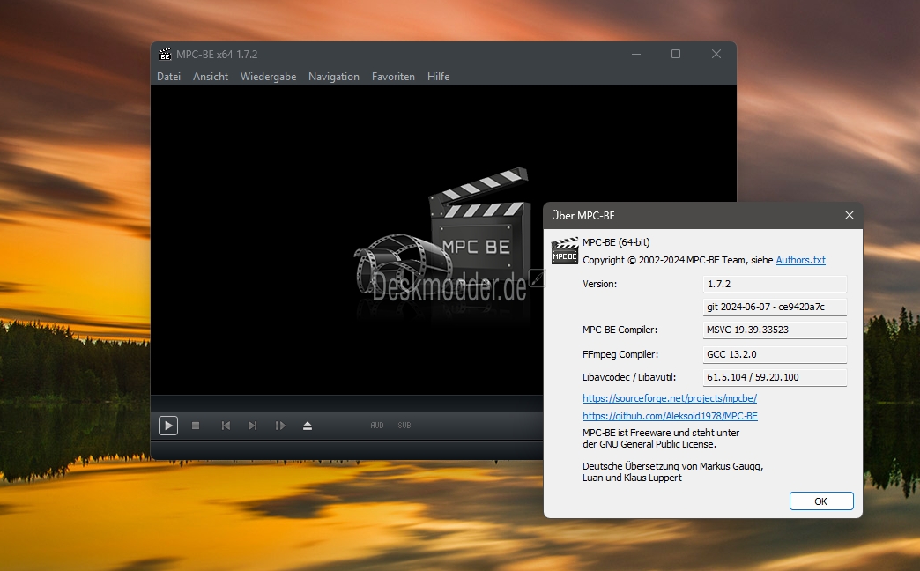Click the MPC-BE icon in the main title bar
920x571 pixels.
point(165,54)
